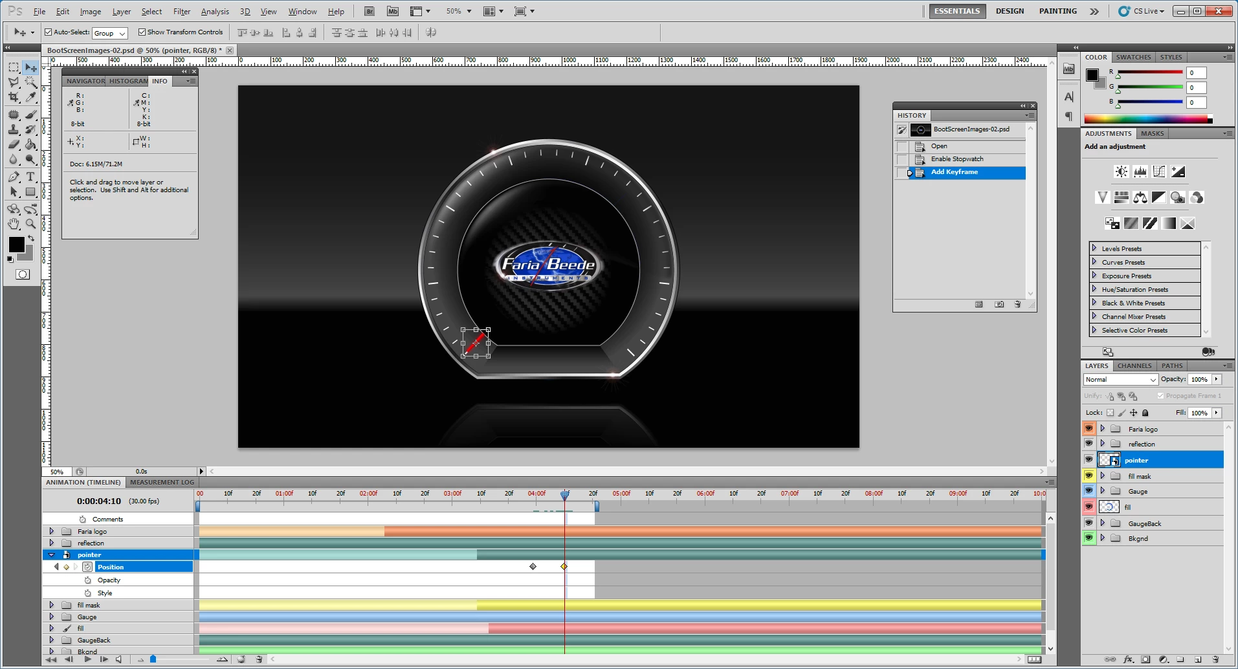Image resolution: width=1238 pixels, height=669 pixels.
Task: Switch to the Measurement Log tab
Action: [x=162, y=482]
